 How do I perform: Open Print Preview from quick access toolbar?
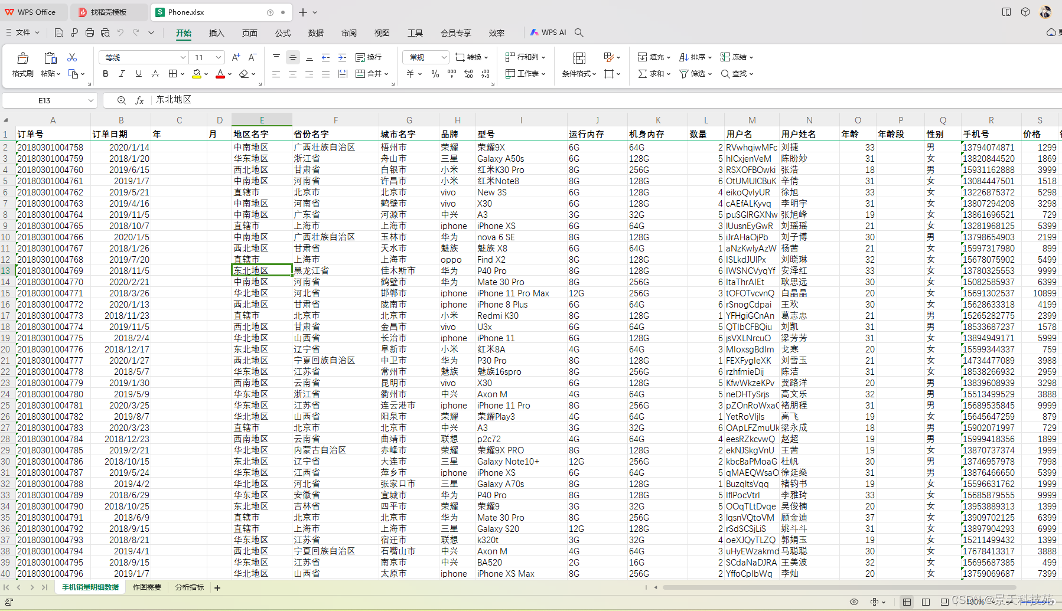point(105,32)
